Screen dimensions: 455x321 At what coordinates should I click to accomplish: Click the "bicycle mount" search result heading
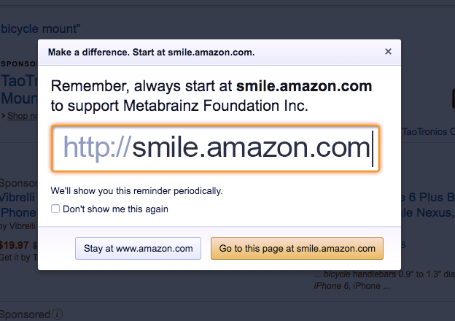pos(40,28)
